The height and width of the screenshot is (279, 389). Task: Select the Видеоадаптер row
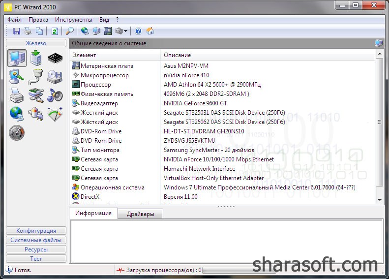tap(223, 103)
